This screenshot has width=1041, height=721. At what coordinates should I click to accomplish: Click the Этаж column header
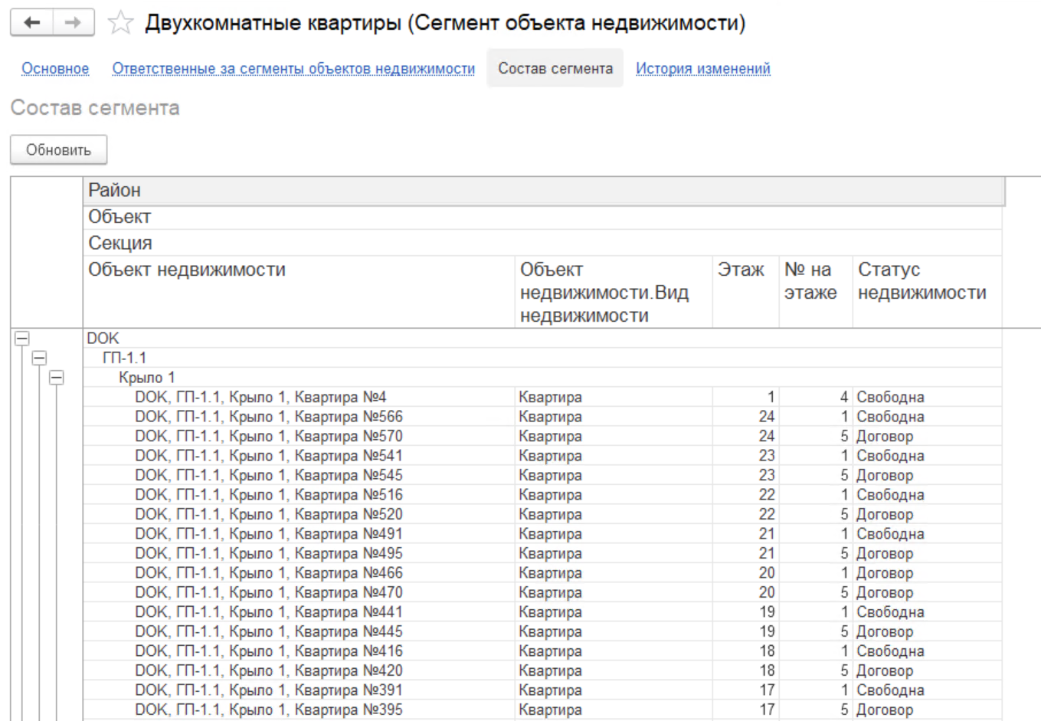(741, 270)
